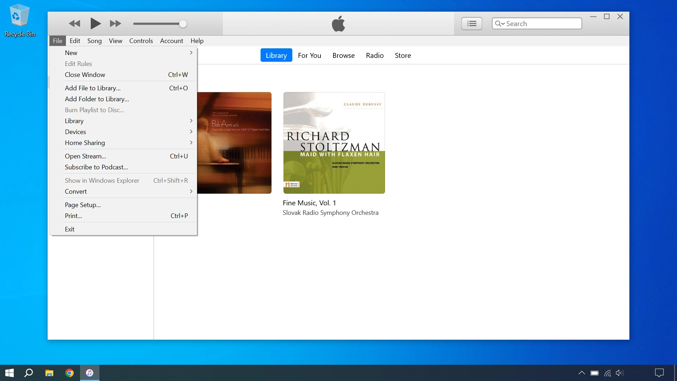Click the search magnifier icon

[x=498, y=23]
